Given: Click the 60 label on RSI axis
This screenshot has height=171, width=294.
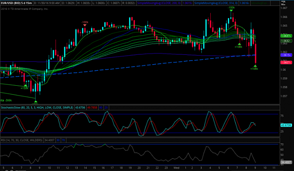Looking at the screenshot, I should coord(282,149).
